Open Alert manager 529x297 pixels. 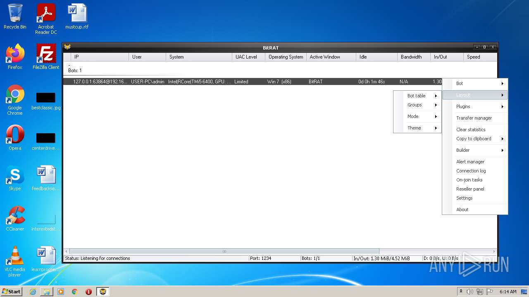pyautogui.click(x=475, y=162)
